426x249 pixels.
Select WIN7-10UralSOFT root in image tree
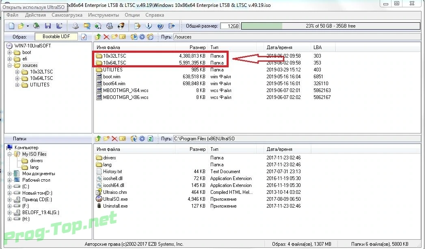tap(32, 45)
